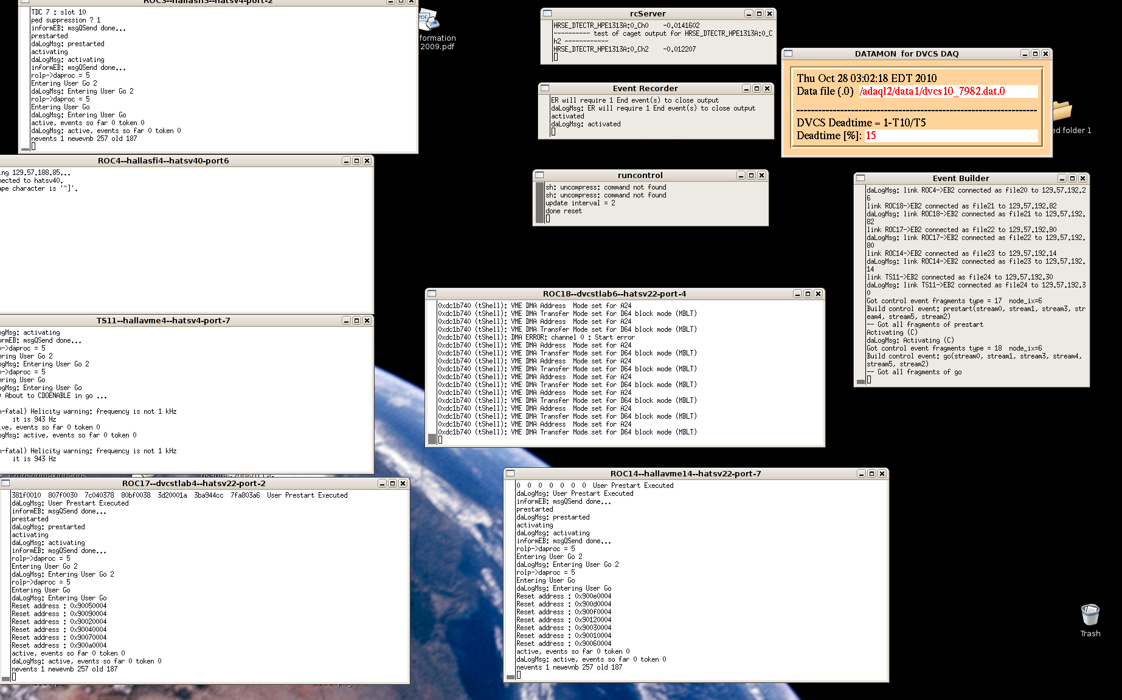Maximize the rcServer window

[759, 13]
